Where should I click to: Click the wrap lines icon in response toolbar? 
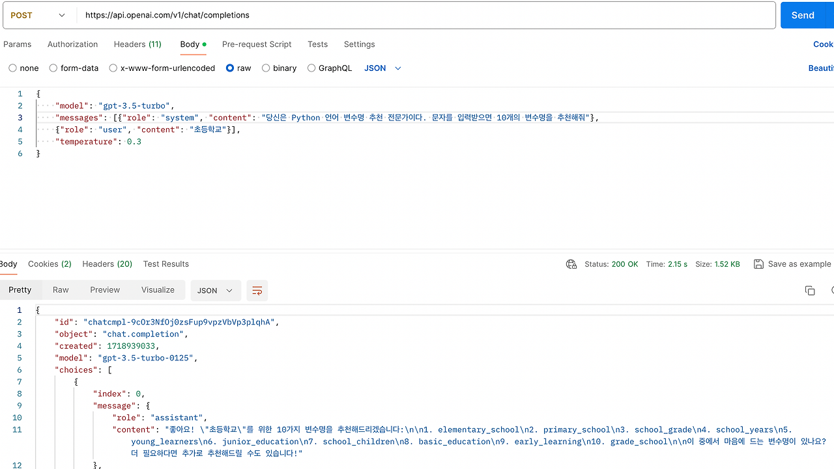pyautogui.click(x=257, y=290)
